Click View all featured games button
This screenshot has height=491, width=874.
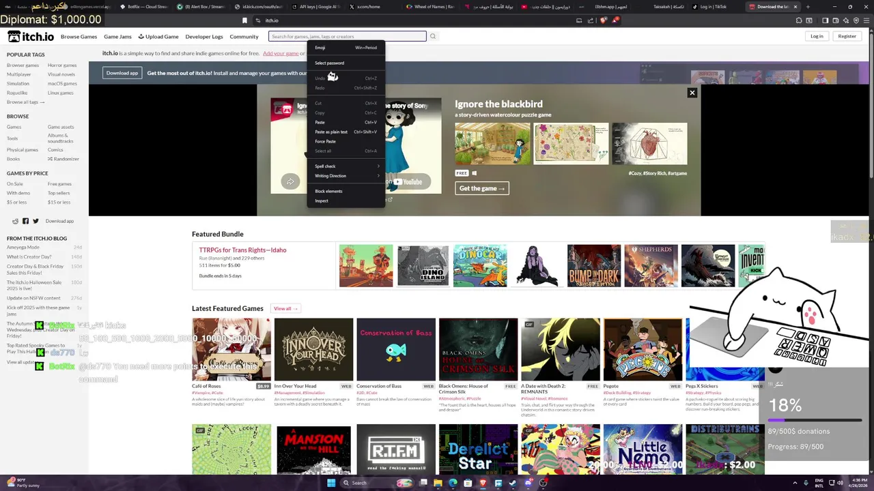(x=285, y=308)
